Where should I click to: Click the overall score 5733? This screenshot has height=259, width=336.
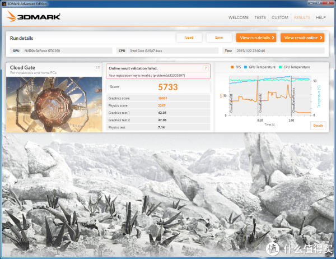pyautogui.click(x=168, y=87)
